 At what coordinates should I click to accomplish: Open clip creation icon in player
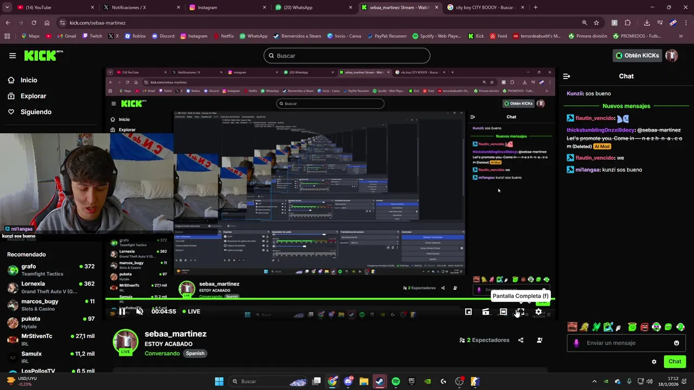click(x=486, y=311)
